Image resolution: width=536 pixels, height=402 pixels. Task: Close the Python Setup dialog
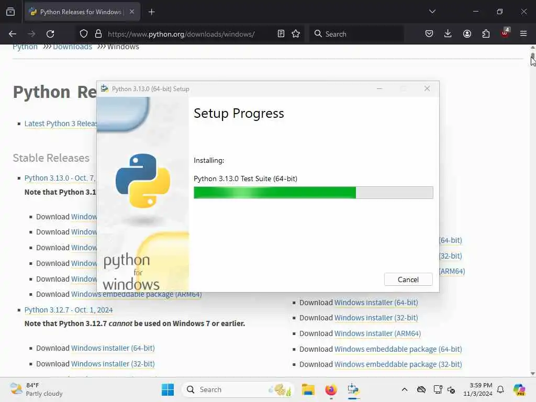pos(427,89)
